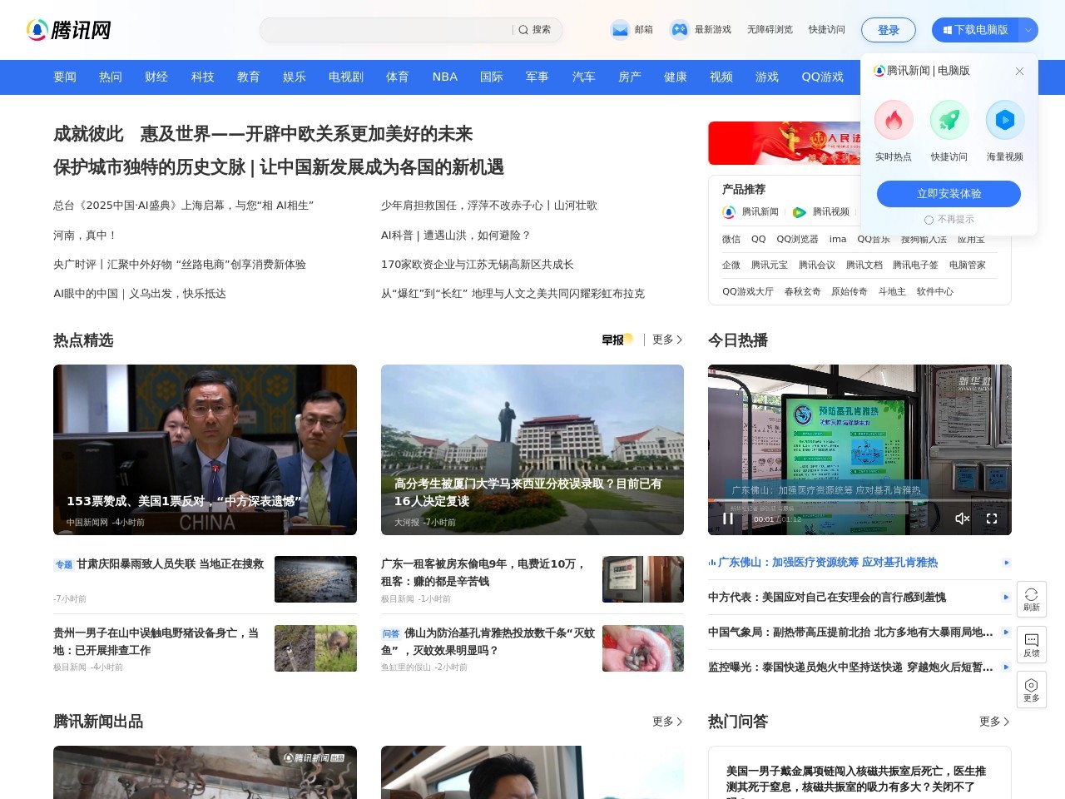This screenshot has height=799, width=1065.
Task: Click the 快捷访问 rocket icon in popup
Action: (x=949, y=120)
